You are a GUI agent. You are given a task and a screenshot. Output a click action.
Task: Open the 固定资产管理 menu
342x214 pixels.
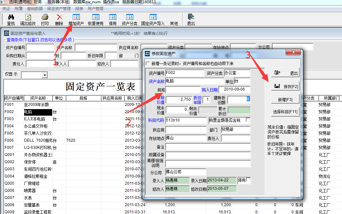tap(59, 9)
